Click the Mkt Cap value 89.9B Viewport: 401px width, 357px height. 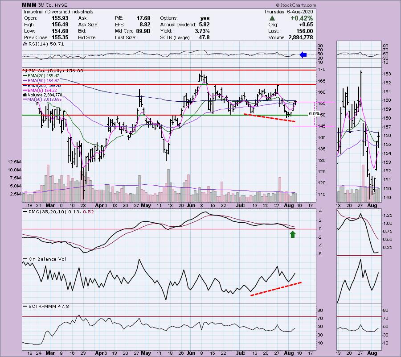coord(143,31)
